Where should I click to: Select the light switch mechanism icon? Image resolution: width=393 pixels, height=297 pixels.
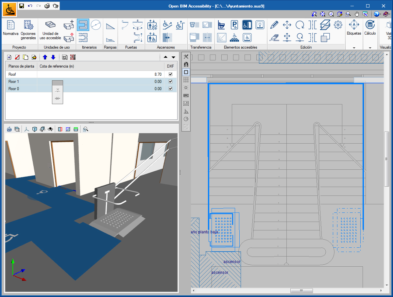(260, 25)
